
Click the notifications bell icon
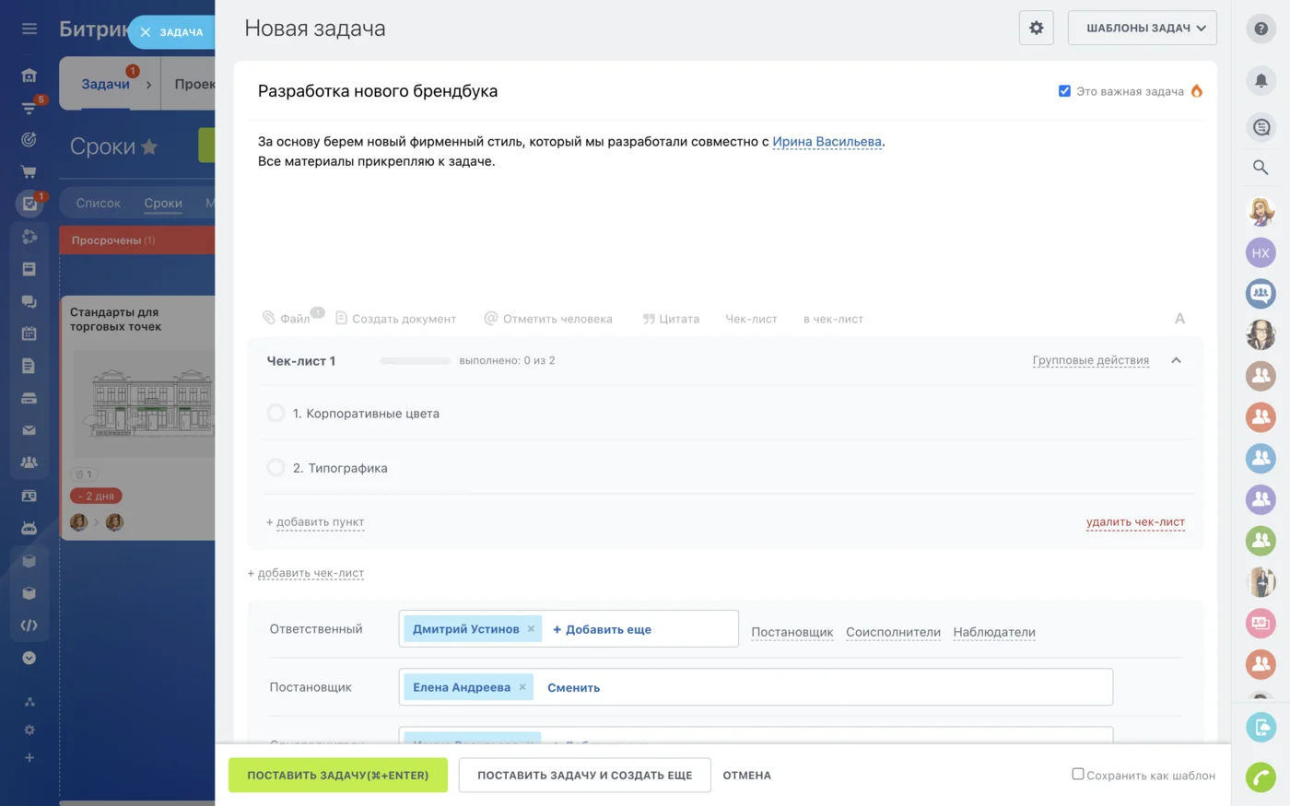[1261, 80]
